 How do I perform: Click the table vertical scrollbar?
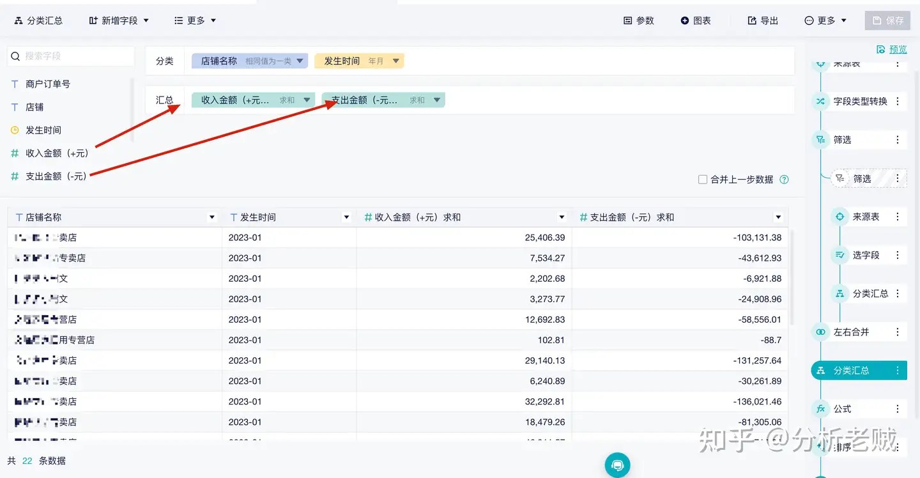[792, 278]
